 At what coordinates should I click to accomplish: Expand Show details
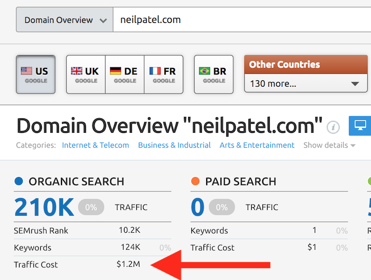[329, 145]
